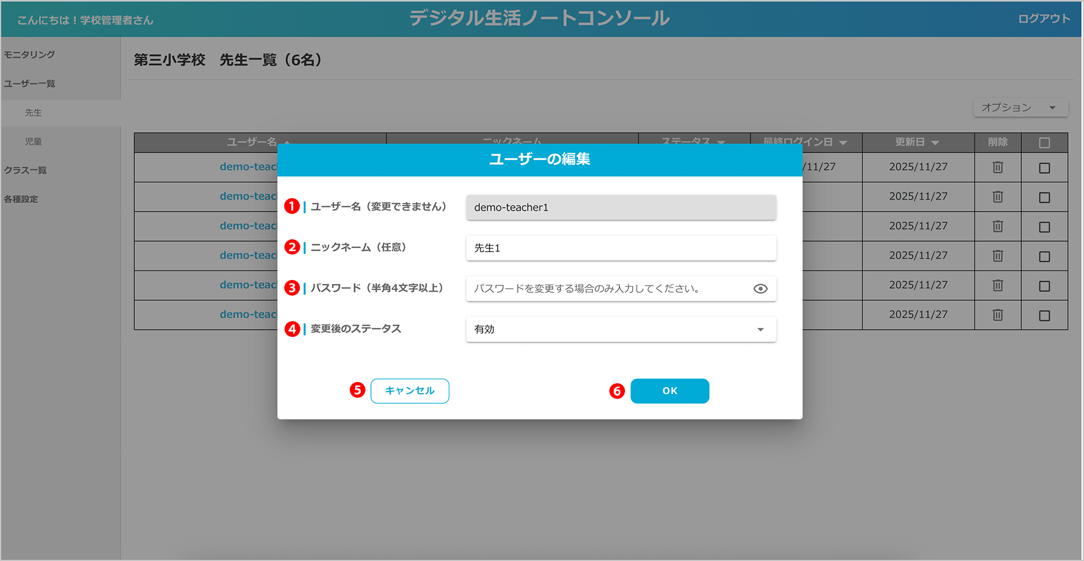Click the trash icon in the fifth row
1084x561 pixels.
(x=998, y=285)
